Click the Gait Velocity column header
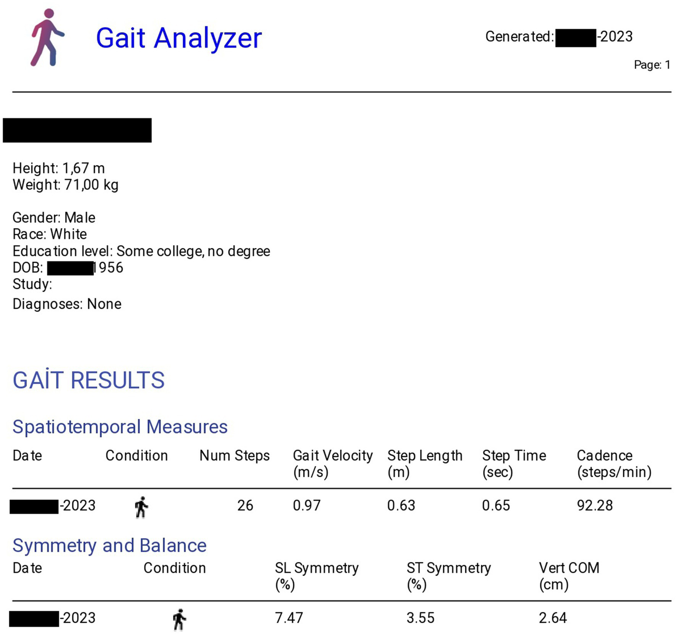Viewport: 677px width, 636px height. [333, 464]
